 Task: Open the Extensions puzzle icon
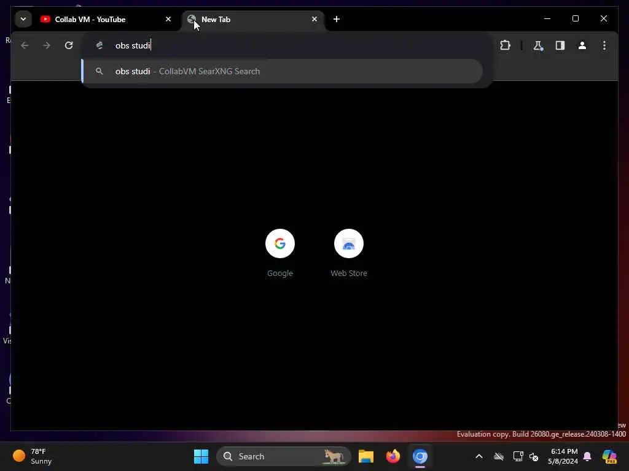[506, 45]
